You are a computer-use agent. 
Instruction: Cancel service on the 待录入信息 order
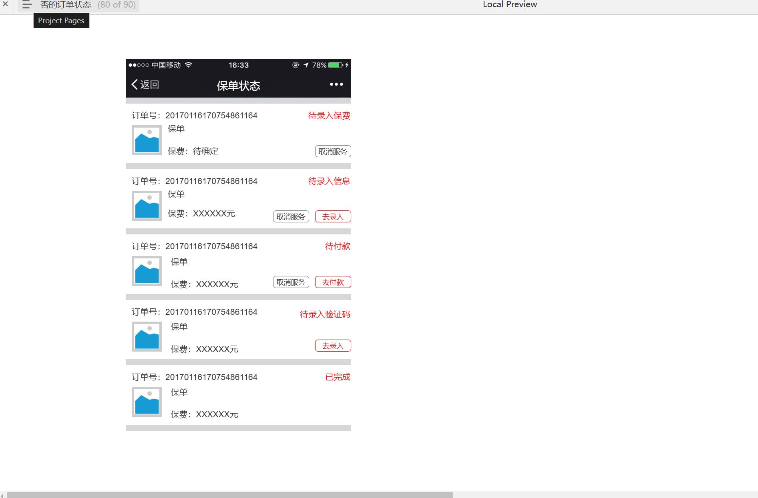pyautogui.click(x=291, y=216)
